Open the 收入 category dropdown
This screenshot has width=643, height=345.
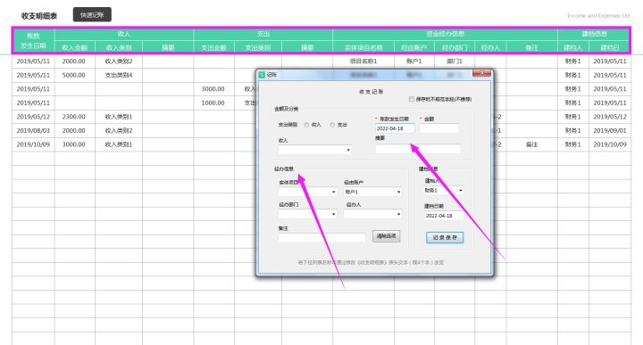(314, 150)
